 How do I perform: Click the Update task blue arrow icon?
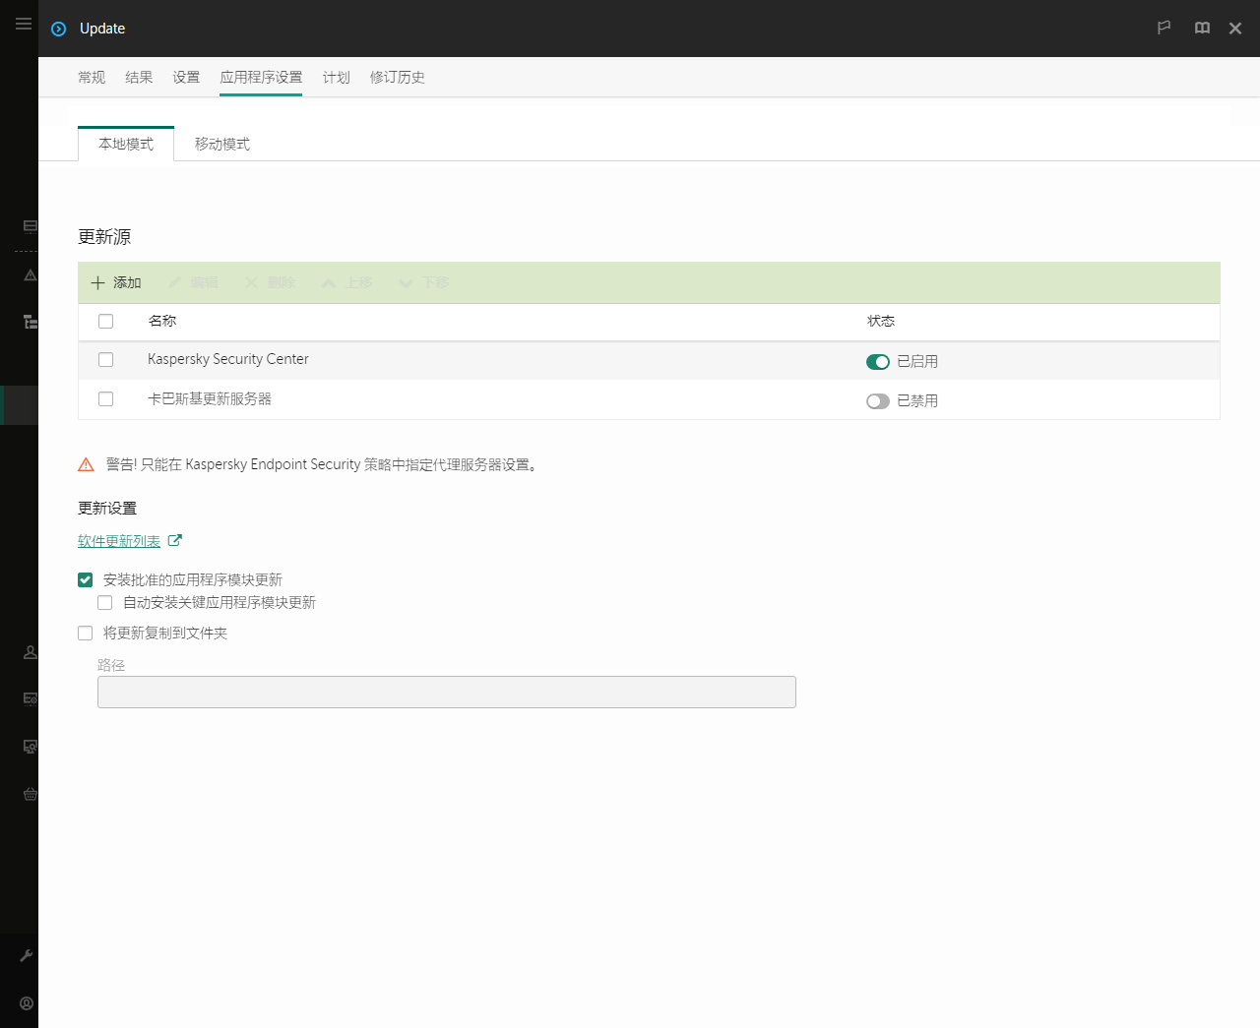coord(59,29)
